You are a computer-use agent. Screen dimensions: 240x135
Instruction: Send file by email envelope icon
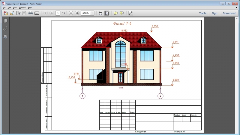coord(37,13)
